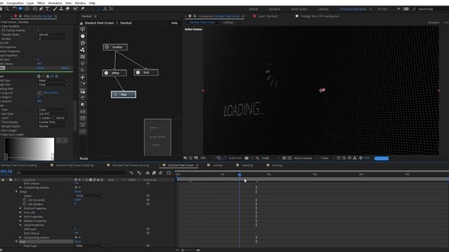Toggle the lock on the Composition viewer tab
The height and width of the screenshot is (252, 449).
click(194, 16)
